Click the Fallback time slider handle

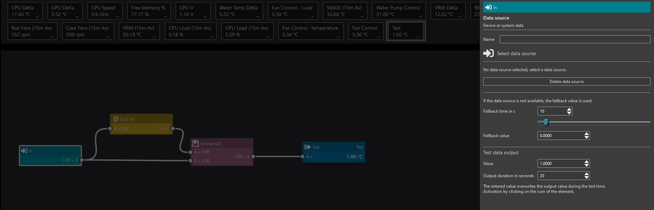546,122
